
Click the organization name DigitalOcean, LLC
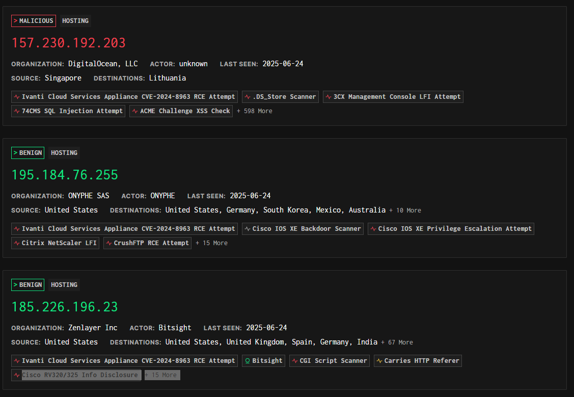click(x=103, y=64)
